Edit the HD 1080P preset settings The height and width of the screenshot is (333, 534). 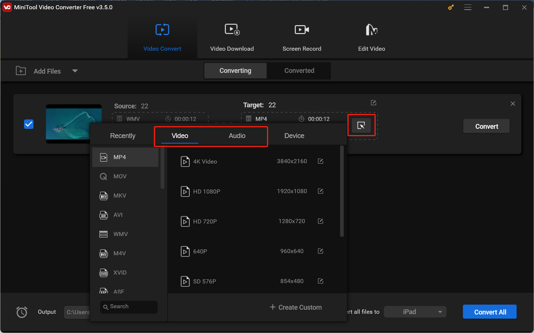click(x=320, y=191)
